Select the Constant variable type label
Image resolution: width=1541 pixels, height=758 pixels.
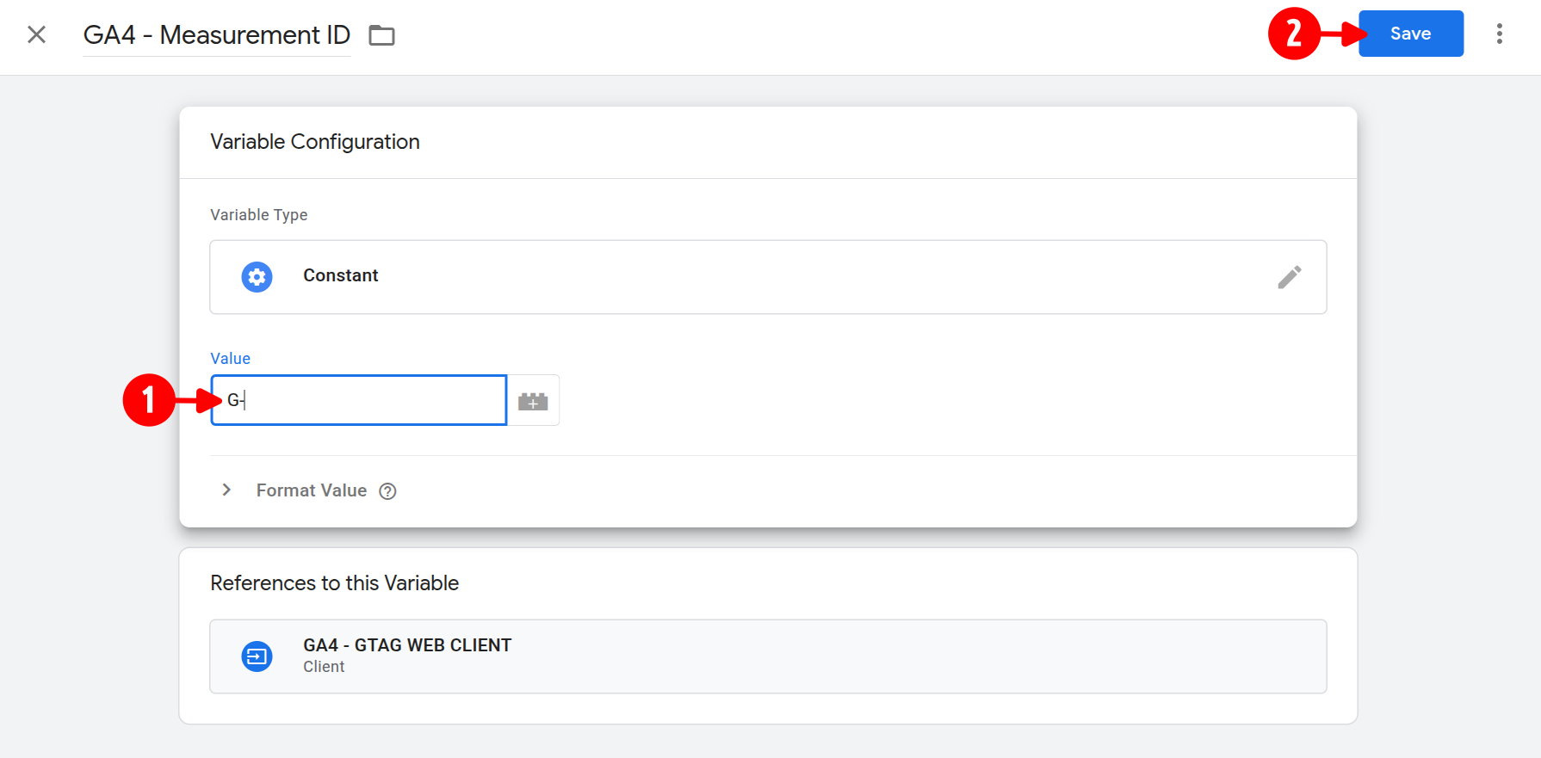pyautogui.click(x=340, y=275)
